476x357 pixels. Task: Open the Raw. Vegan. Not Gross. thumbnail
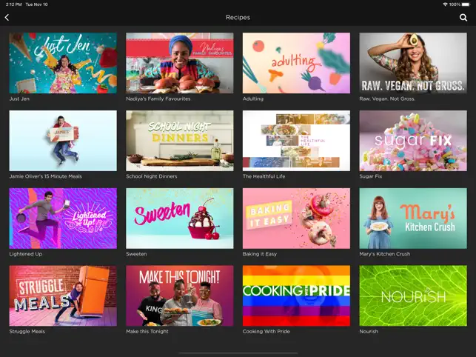coord(413,63)
